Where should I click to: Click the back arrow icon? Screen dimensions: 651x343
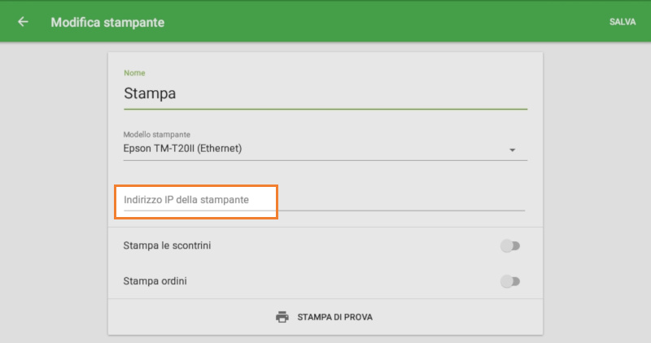(x=23, y=22)
